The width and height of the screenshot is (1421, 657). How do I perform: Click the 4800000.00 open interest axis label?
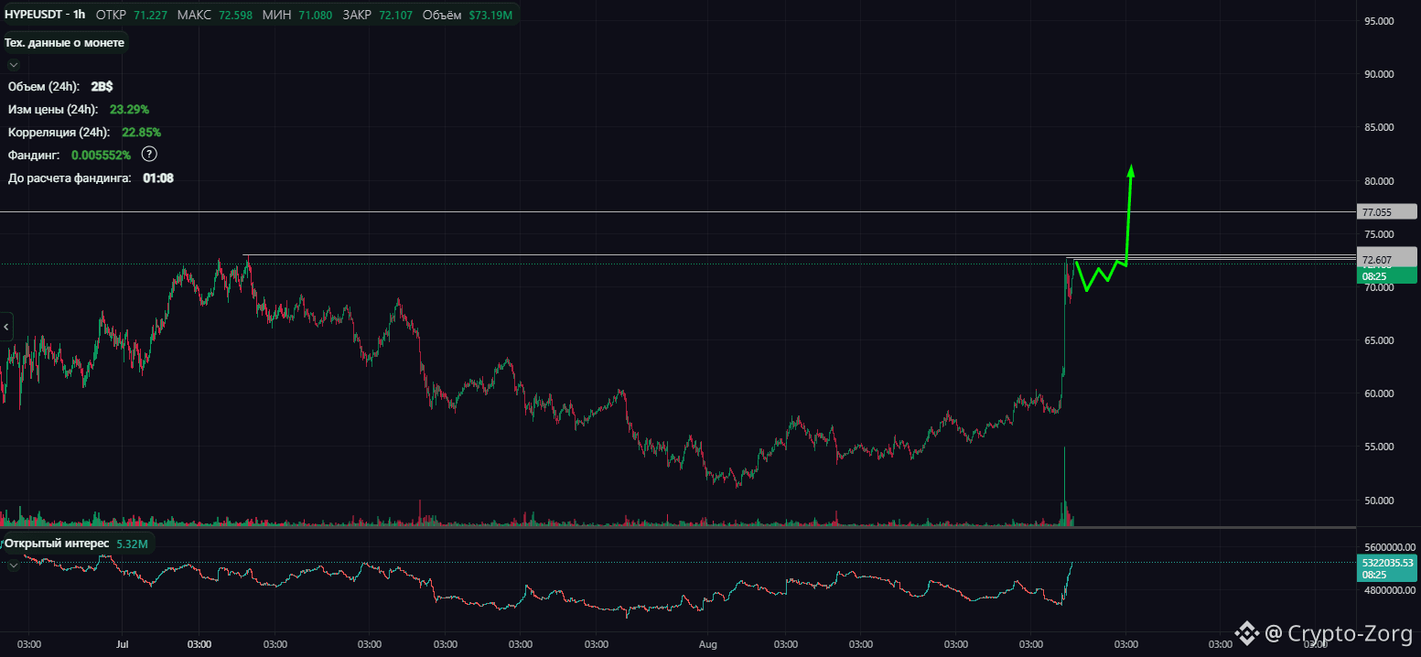click(x=1389, y=591)
